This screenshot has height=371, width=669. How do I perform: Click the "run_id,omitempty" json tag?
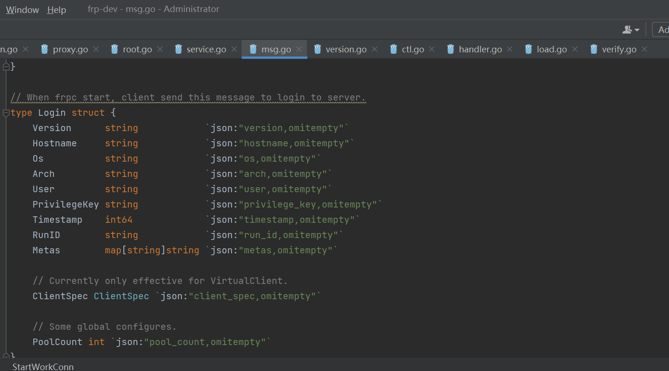pos(274,235)
